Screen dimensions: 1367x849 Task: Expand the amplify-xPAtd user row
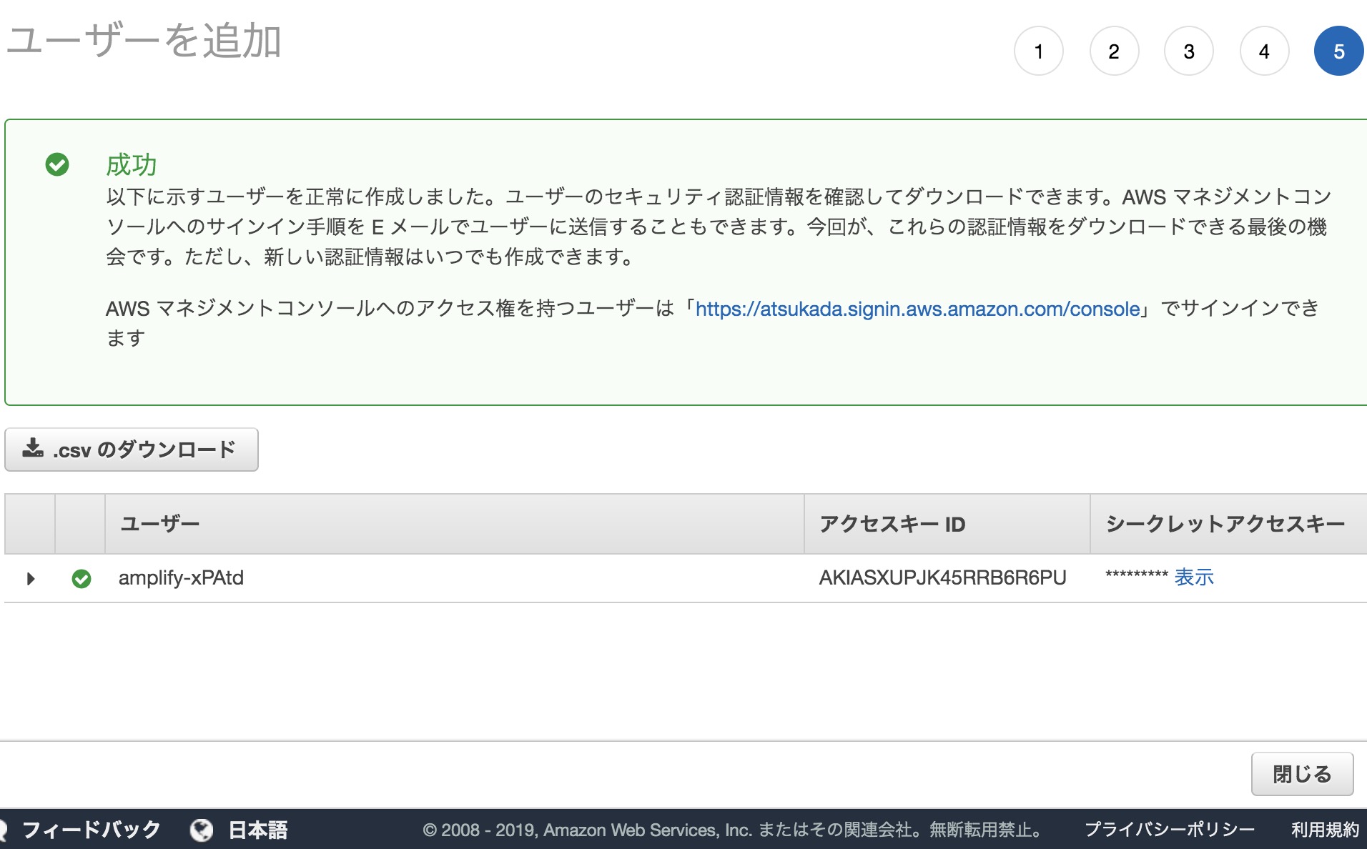(x=31, y=578)
